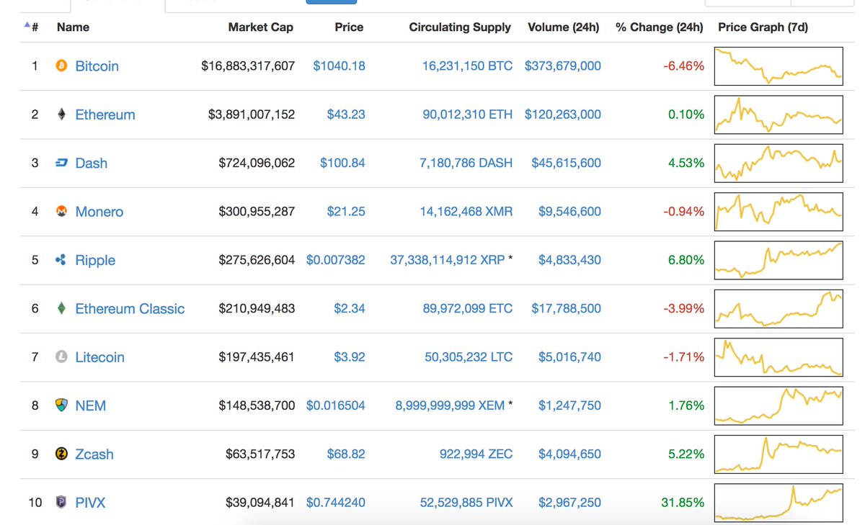865x525 pixels.
Task: Click the Litecoin logo icon
Action: pyautogui.click(x=61, y=356)
